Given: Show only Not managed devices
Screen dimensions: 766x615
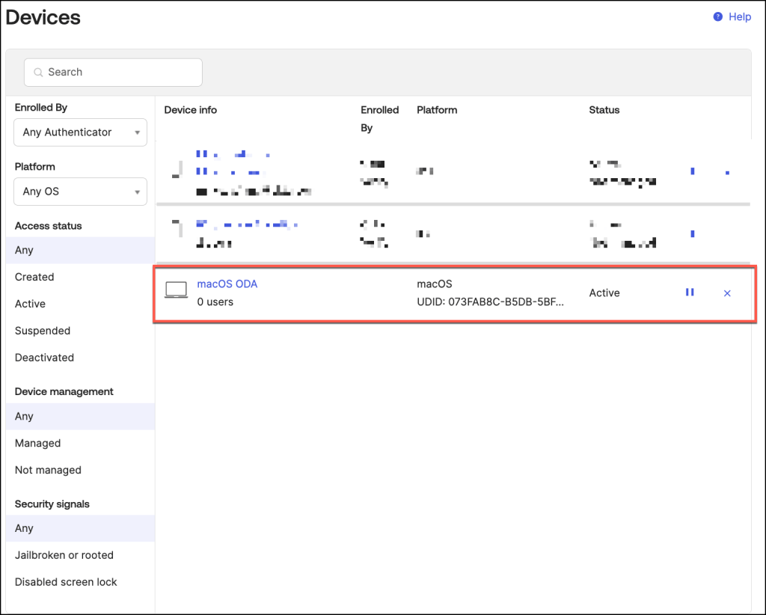Looking at the screenshot, I should pyautogui.click(x=48, y=470).
